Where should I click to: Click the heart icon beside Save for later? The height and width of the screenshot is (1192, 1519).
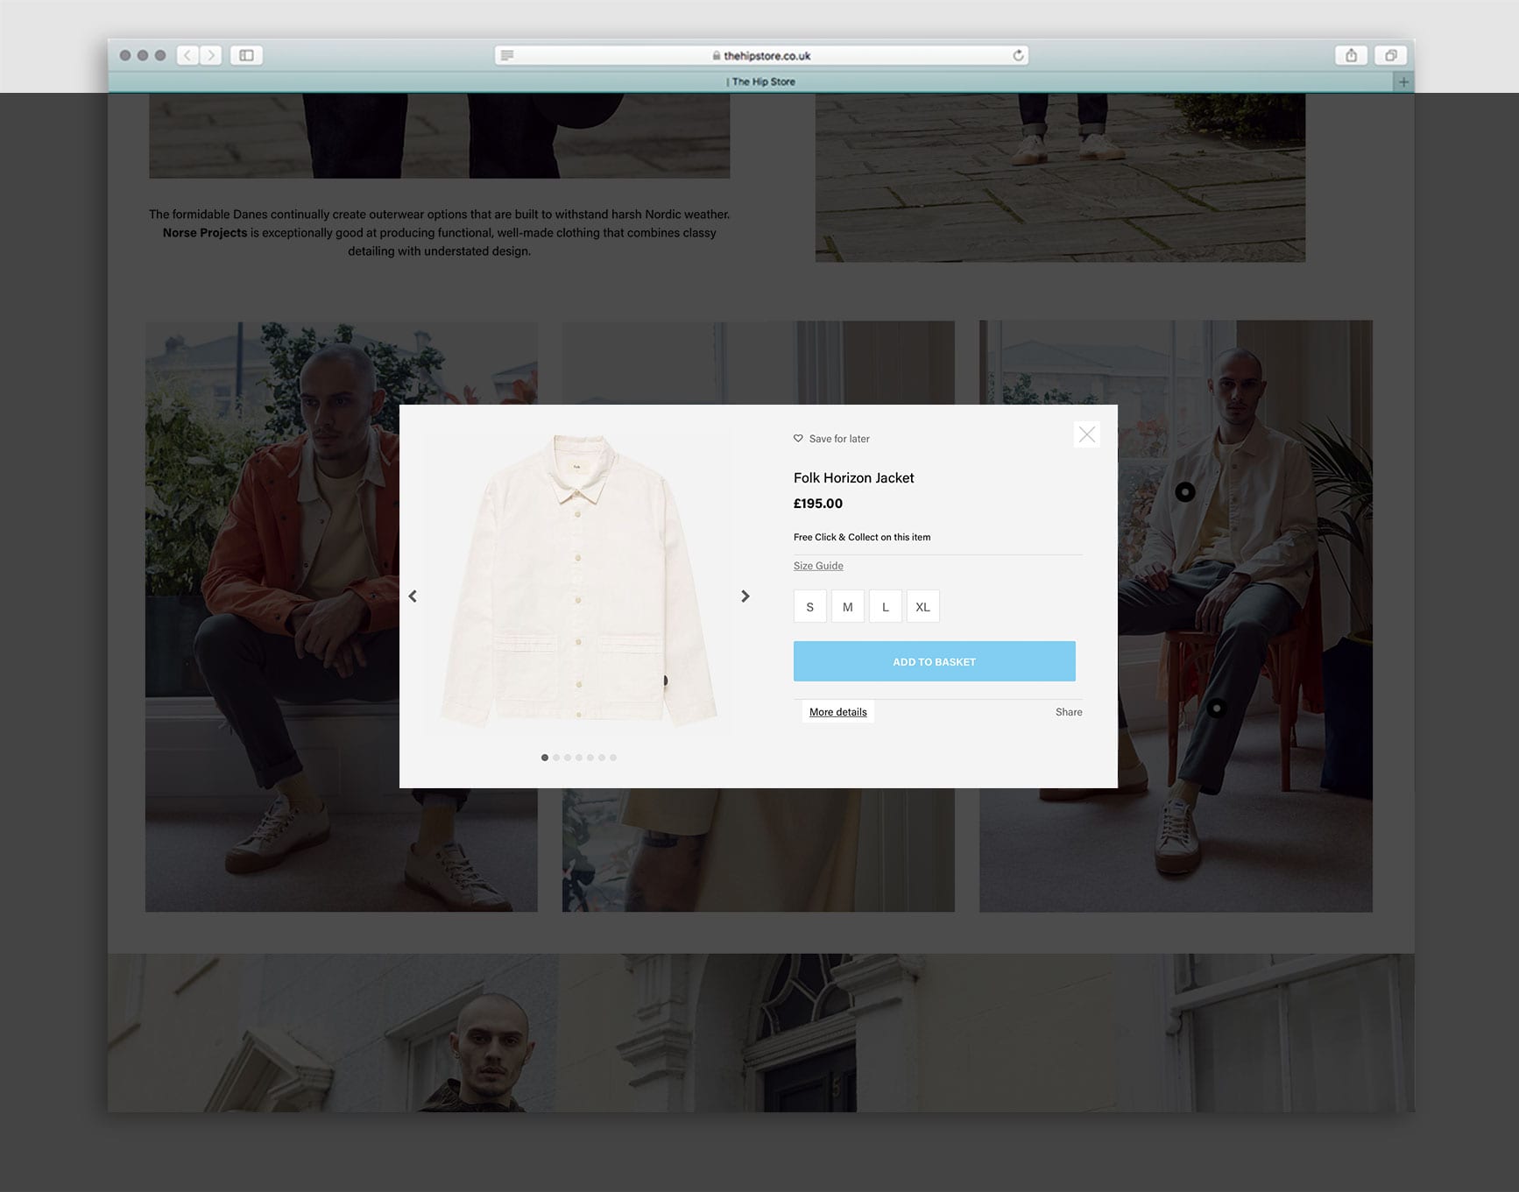(x=798, y=438)
